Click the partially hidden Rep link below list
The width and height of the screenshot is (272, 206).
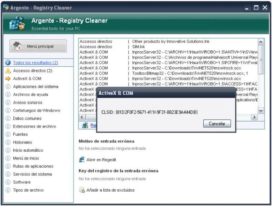point(93,125)
